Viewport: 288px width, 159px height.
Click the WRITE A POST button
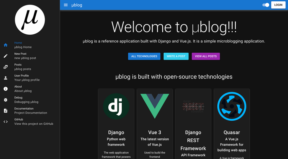tap(176, 56)
